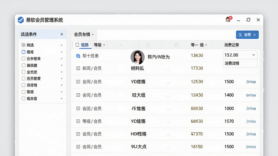Click the 1400 consumption amount
This screenshot has height=156, width=278.
pos(229,95)
